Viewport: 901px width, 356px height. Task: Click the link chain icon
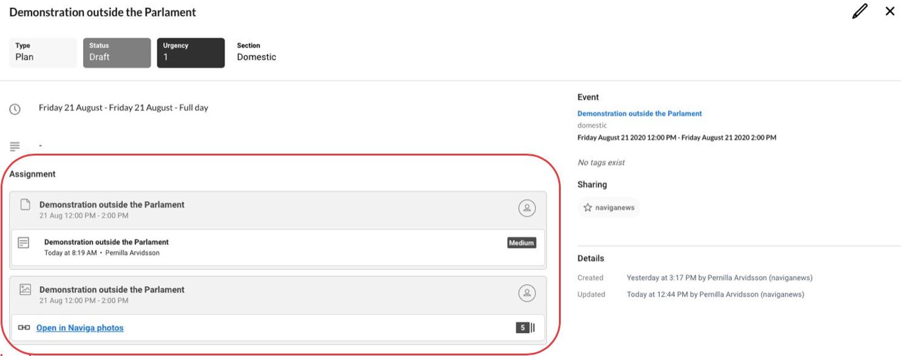[24, 328]
